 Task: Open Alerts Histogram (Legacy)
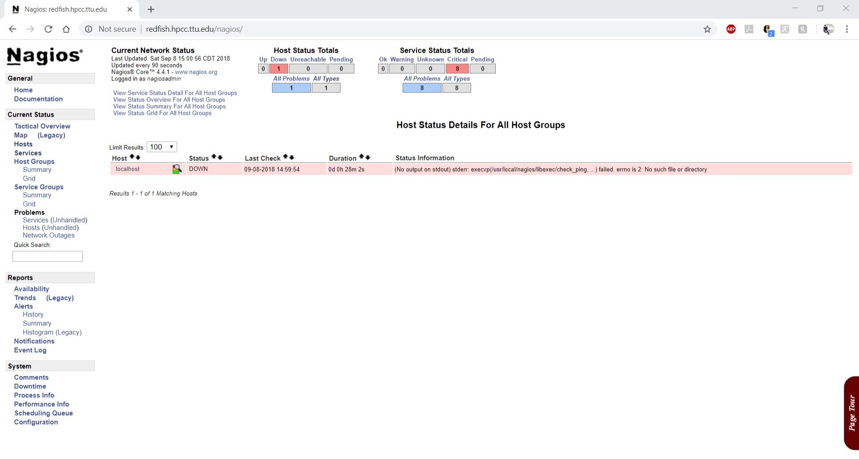click(52, 332)
